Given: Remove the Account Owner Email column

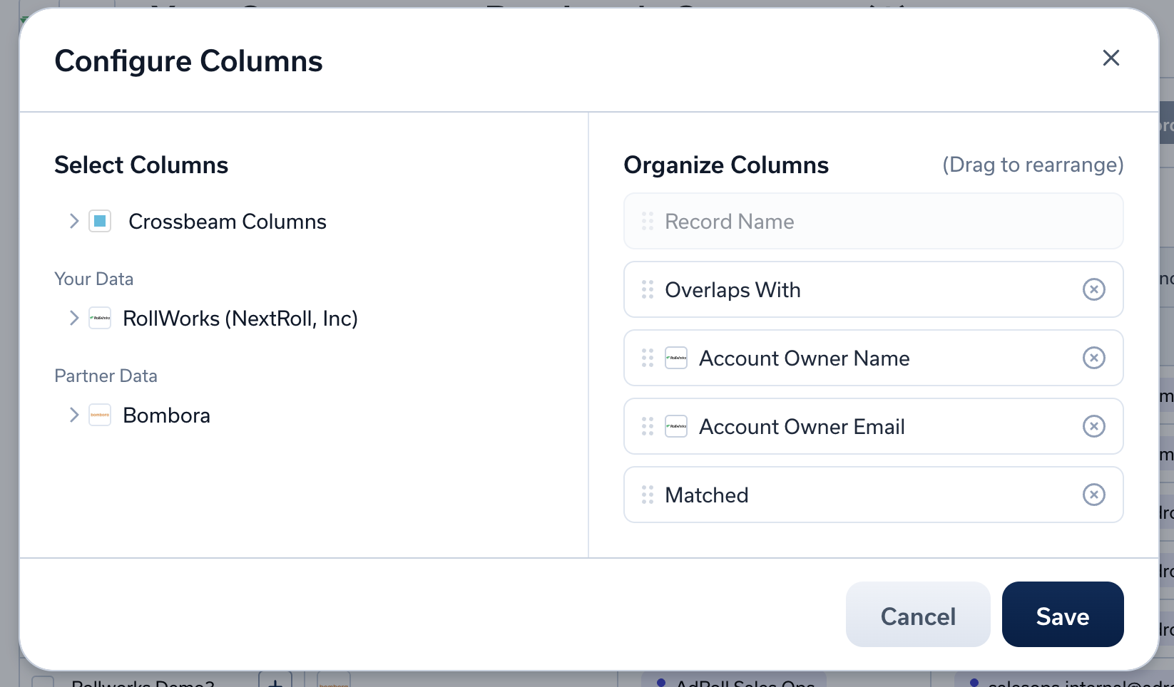Looking at the screenshot, I should (1093, 426).
